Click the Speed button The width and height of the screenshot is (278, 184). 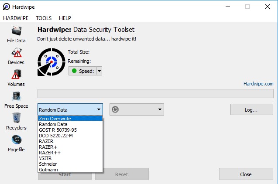[82, 71]
